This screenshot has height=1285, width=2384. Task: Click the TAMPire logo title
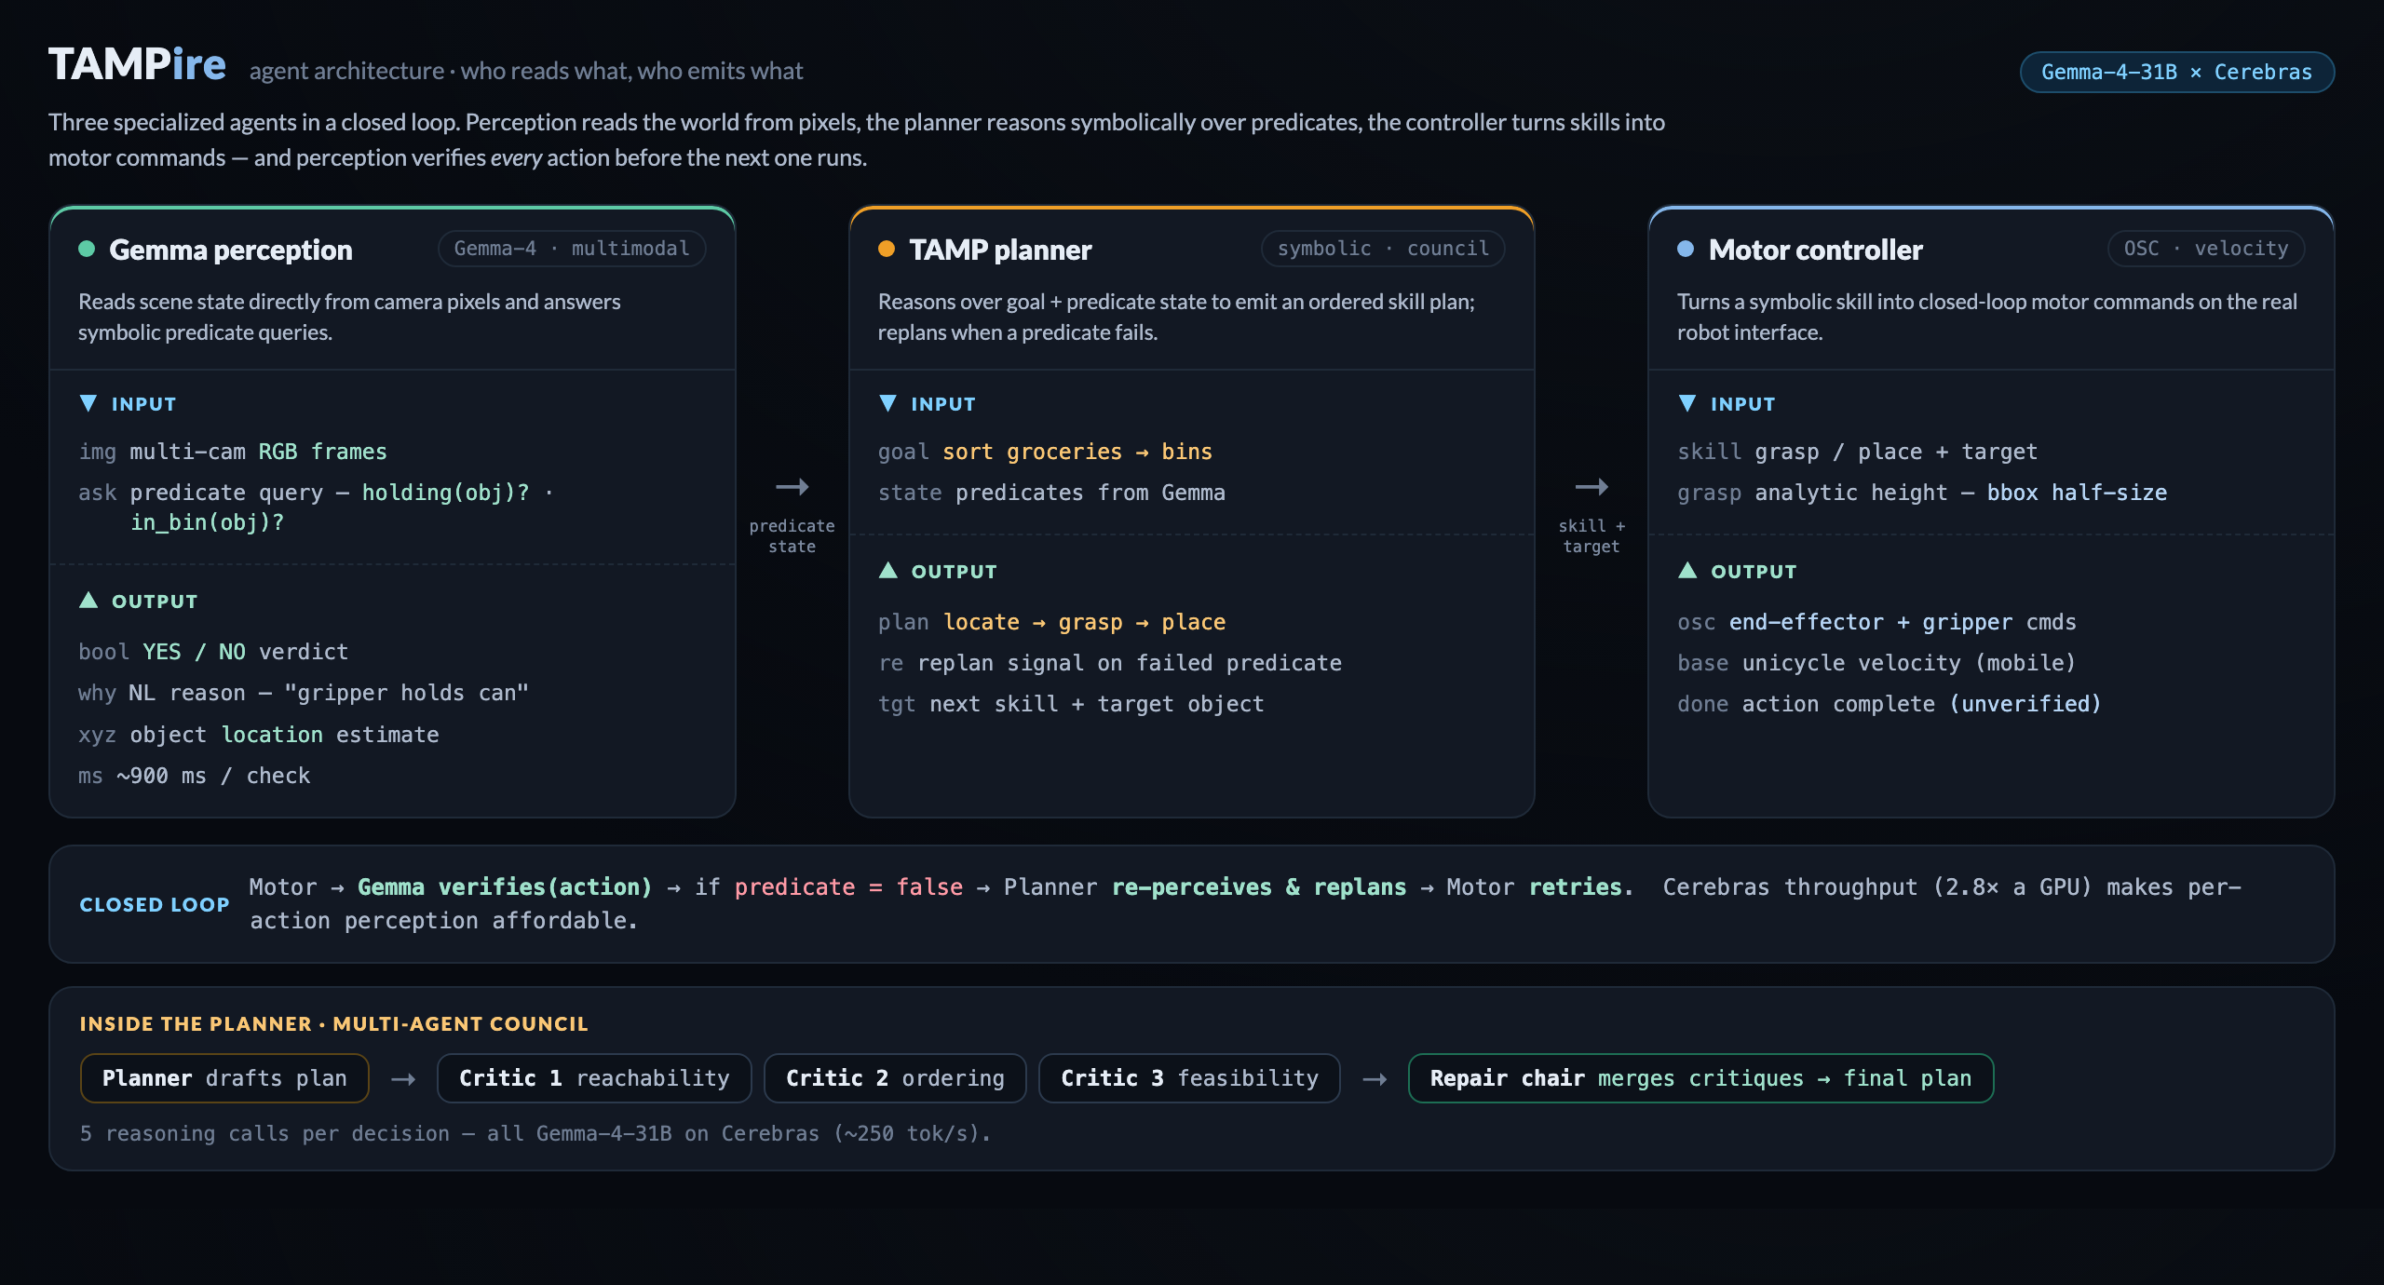(x=137, y=65)
